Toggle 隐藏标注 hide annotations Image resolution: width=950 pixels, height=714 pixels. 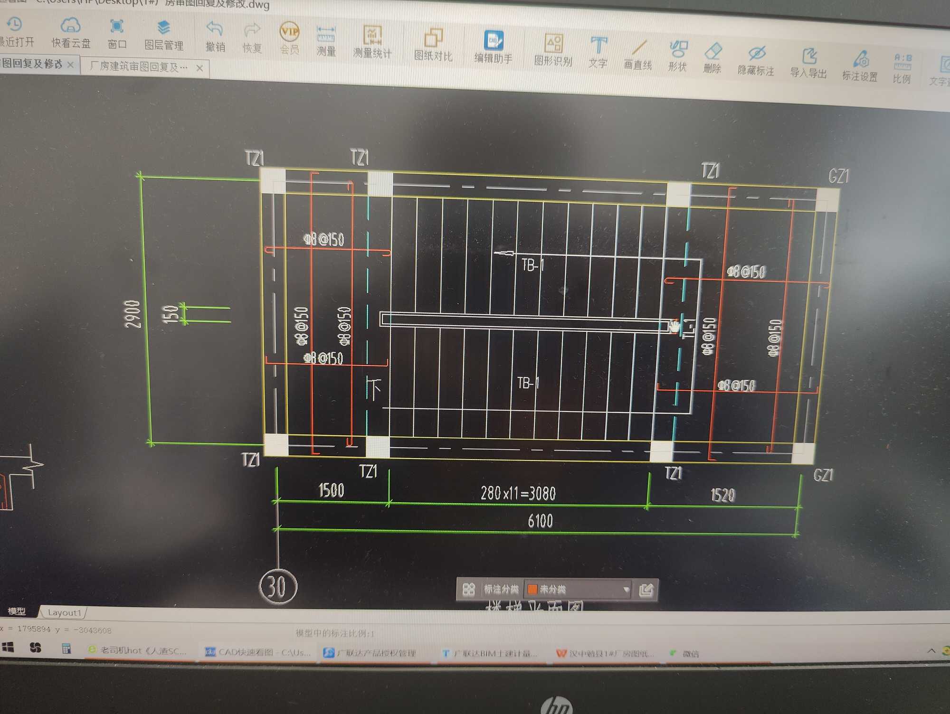(756, 61)
